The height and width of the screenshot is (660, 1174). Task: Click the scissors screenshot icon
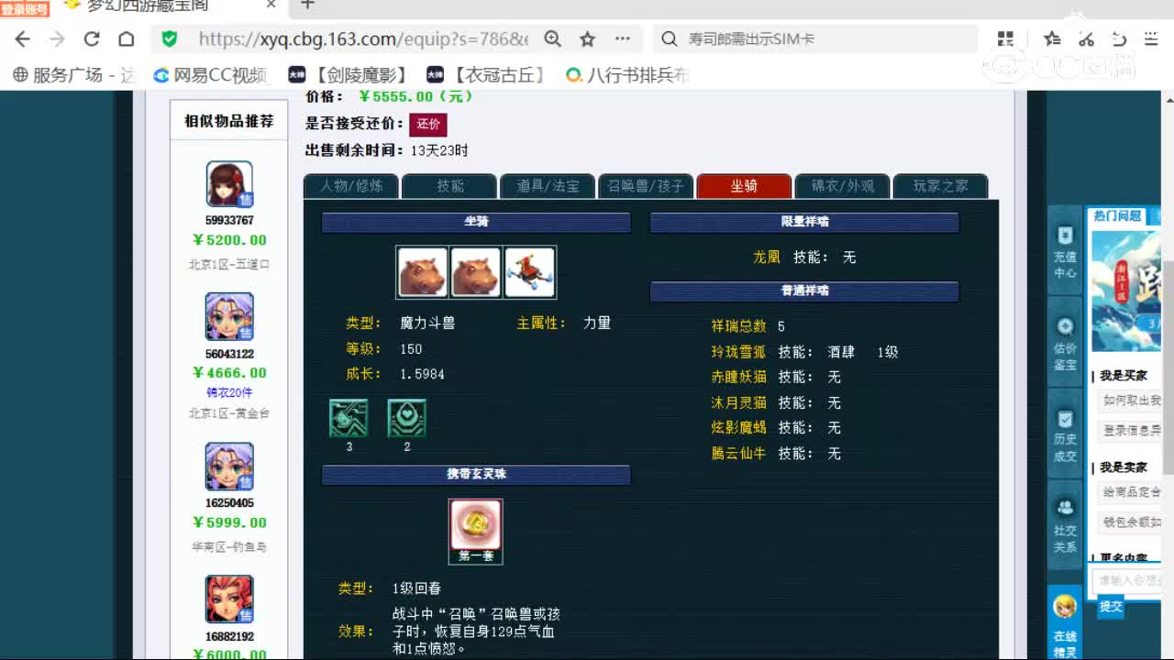pos(1086,38)
